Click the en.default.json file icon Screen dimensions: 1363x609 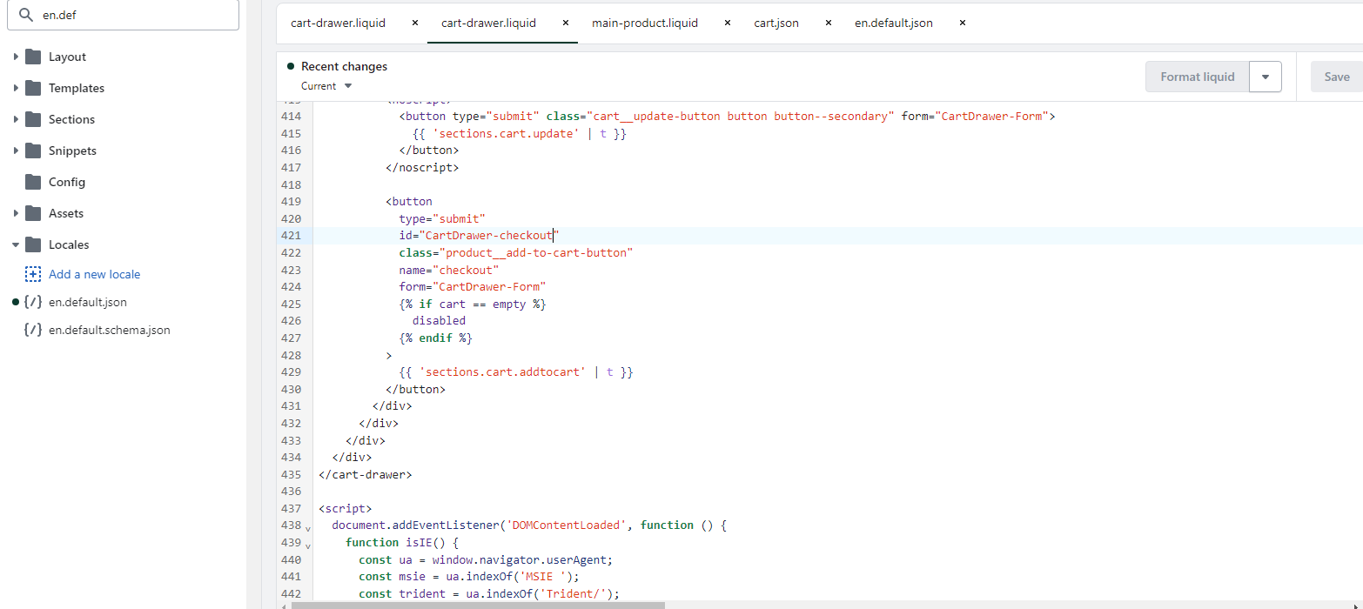[x=33, y=302]
